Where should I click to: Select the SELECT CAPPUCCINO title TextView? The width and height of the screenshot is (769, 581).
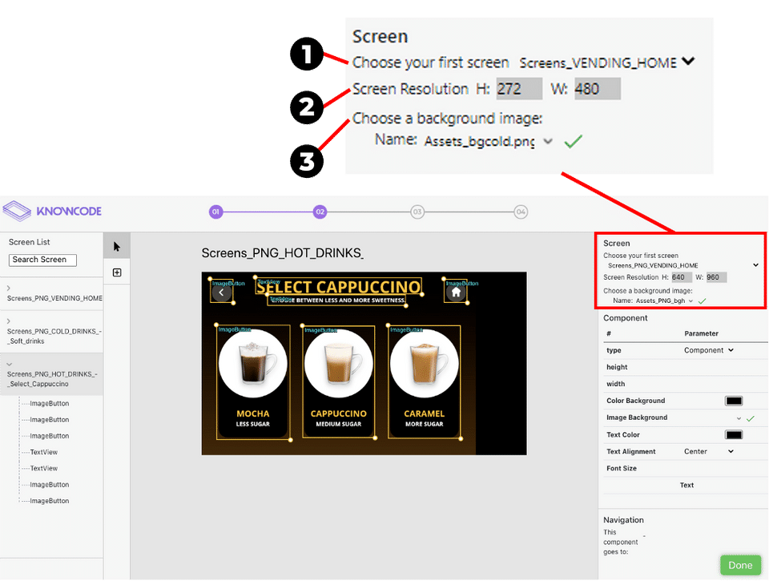coord(338,287)
